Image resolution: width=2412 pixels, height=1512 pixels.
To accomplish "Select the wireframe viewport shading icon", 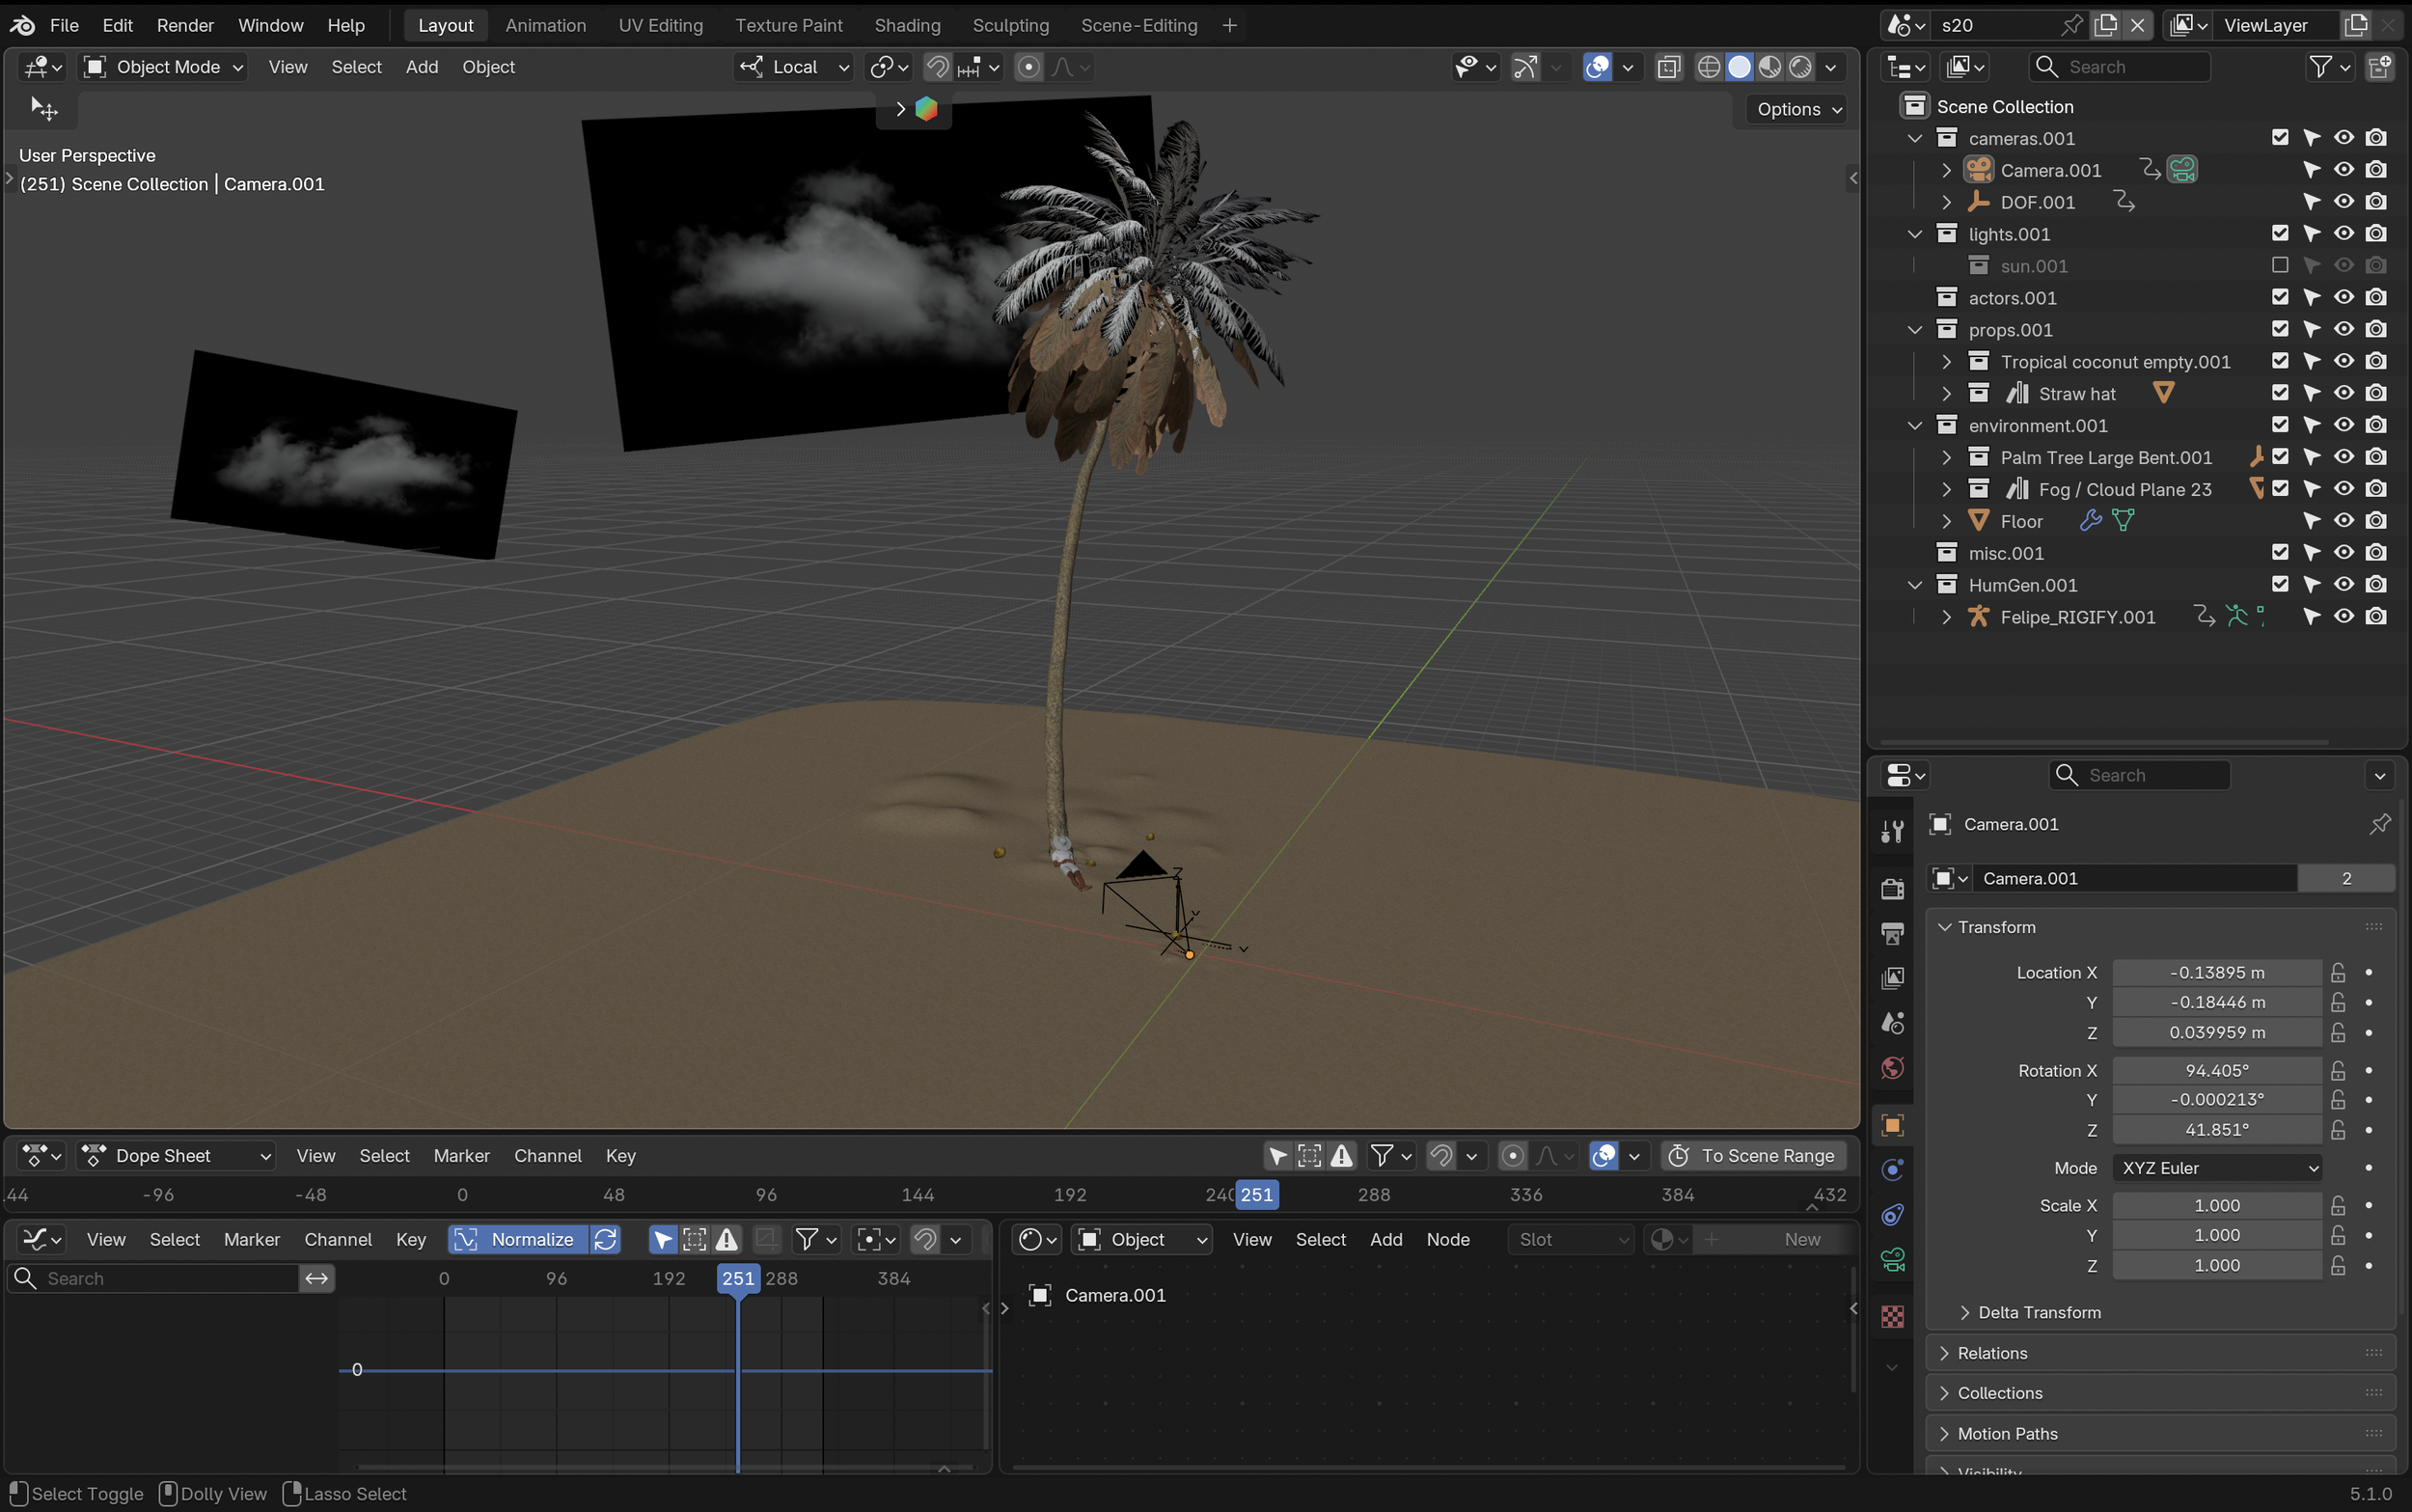I will [x=1709, y=67].
